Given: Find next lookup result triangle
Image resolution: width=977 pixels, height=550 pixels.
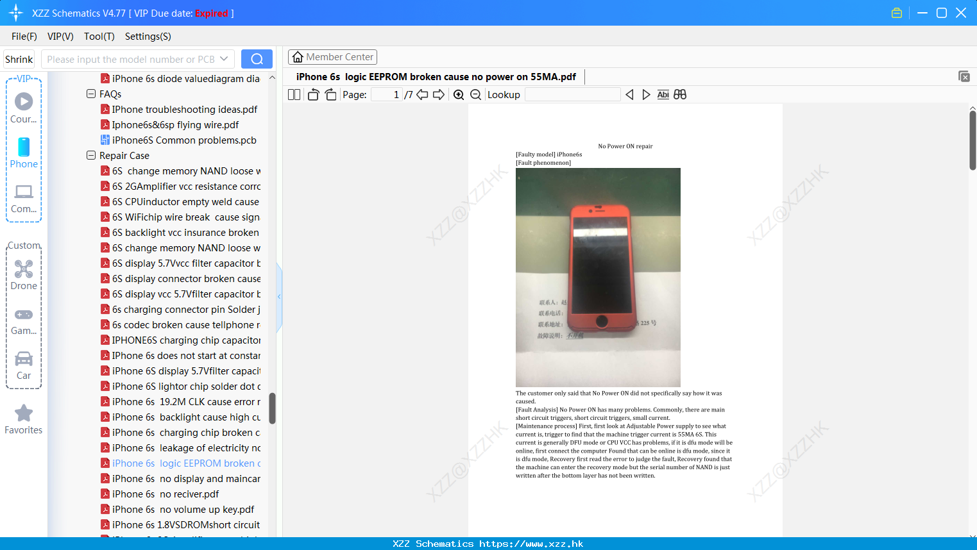Looking at the screenshot, I should tap(646, 95).
